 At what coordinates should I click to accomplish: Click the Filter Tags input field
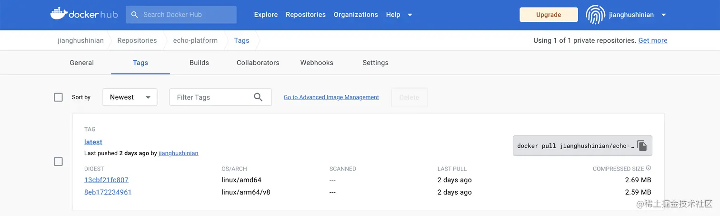coord(212,97)
